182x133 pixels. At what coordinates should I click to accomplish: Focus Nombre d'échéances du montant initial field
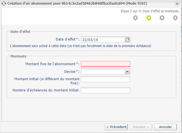click(x=105, y=90)
